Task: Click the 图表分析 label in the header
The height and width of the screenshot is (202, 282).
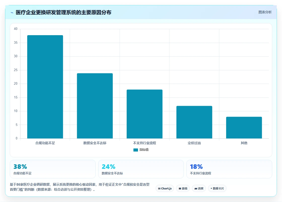Action: (265, 12)
